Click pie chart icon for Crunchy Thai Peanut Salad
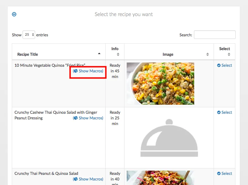 point(76,179)
